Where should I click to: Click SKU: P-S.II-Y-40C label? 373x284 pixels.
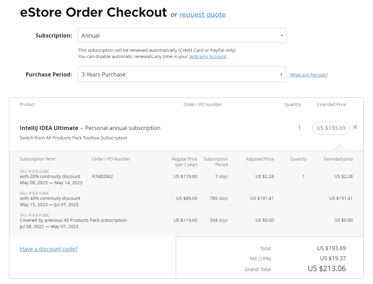34,193
